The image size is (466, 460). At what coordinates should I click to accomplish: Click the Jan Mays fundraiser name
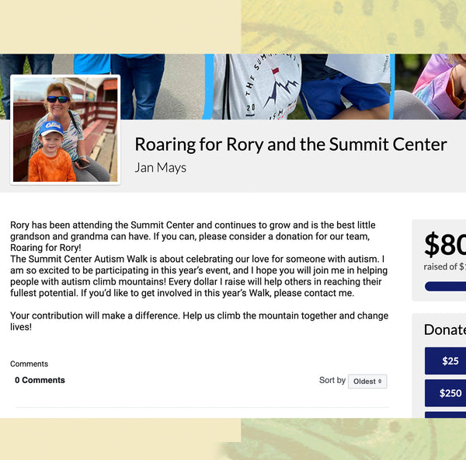160,167
